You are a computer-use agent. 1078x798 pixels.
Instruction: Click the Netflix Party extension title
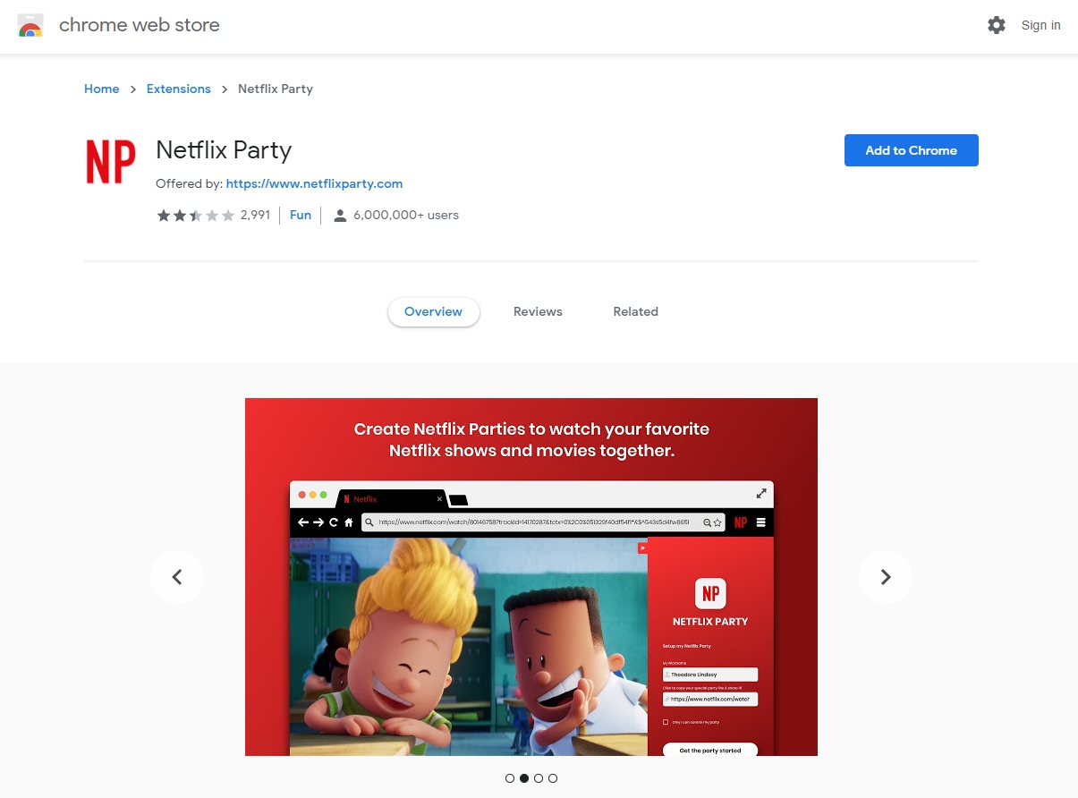[224, 149]
